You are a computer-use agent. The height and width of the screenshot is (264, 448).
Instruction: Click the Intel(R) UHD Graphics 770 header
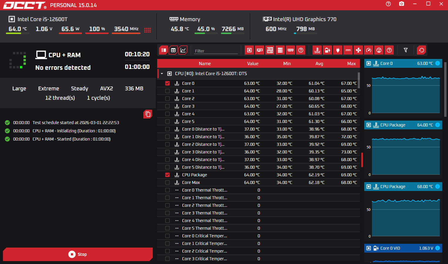click(305, 19)
